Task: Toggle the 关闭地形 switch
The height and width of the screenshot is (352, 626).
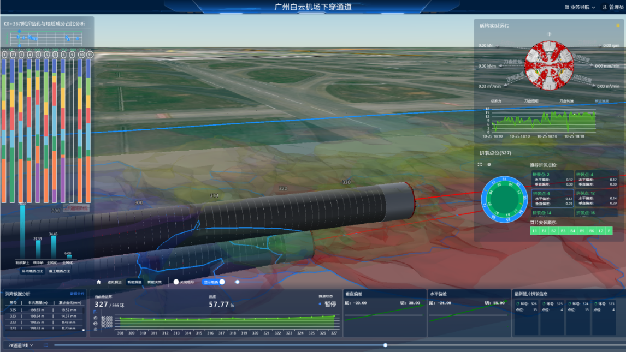Action: point(176,282)
